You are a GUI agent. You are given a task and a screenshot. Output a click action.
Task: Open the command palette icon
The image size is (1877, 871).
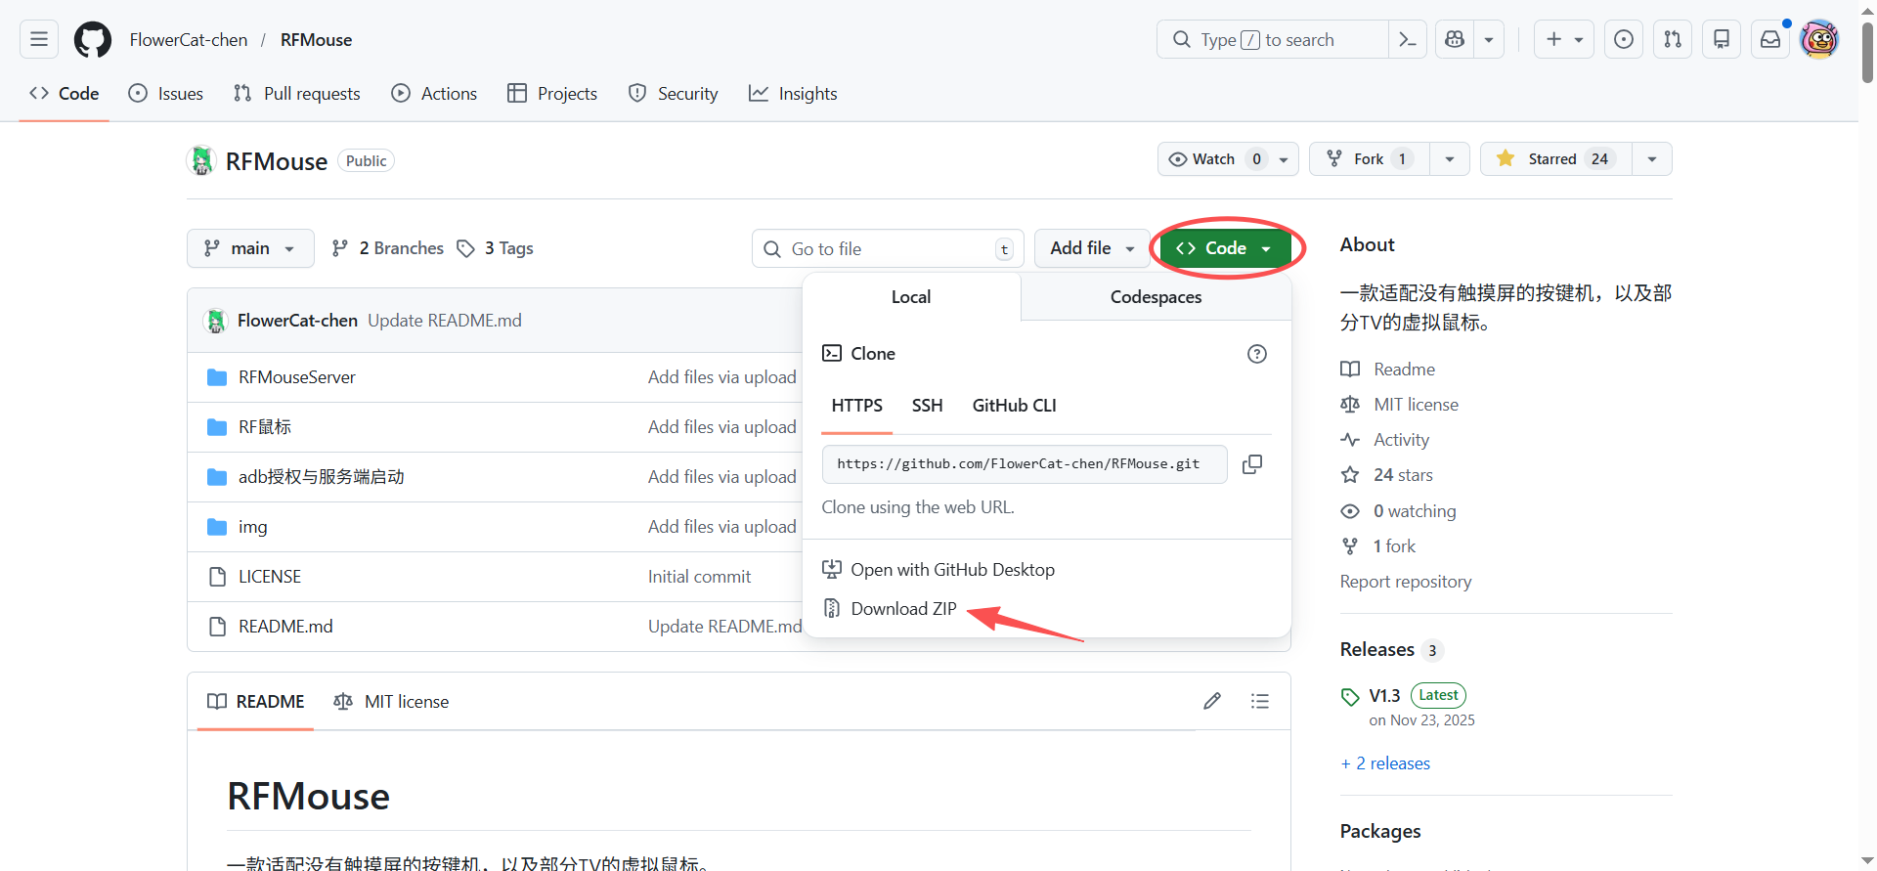coord(1408,39)
